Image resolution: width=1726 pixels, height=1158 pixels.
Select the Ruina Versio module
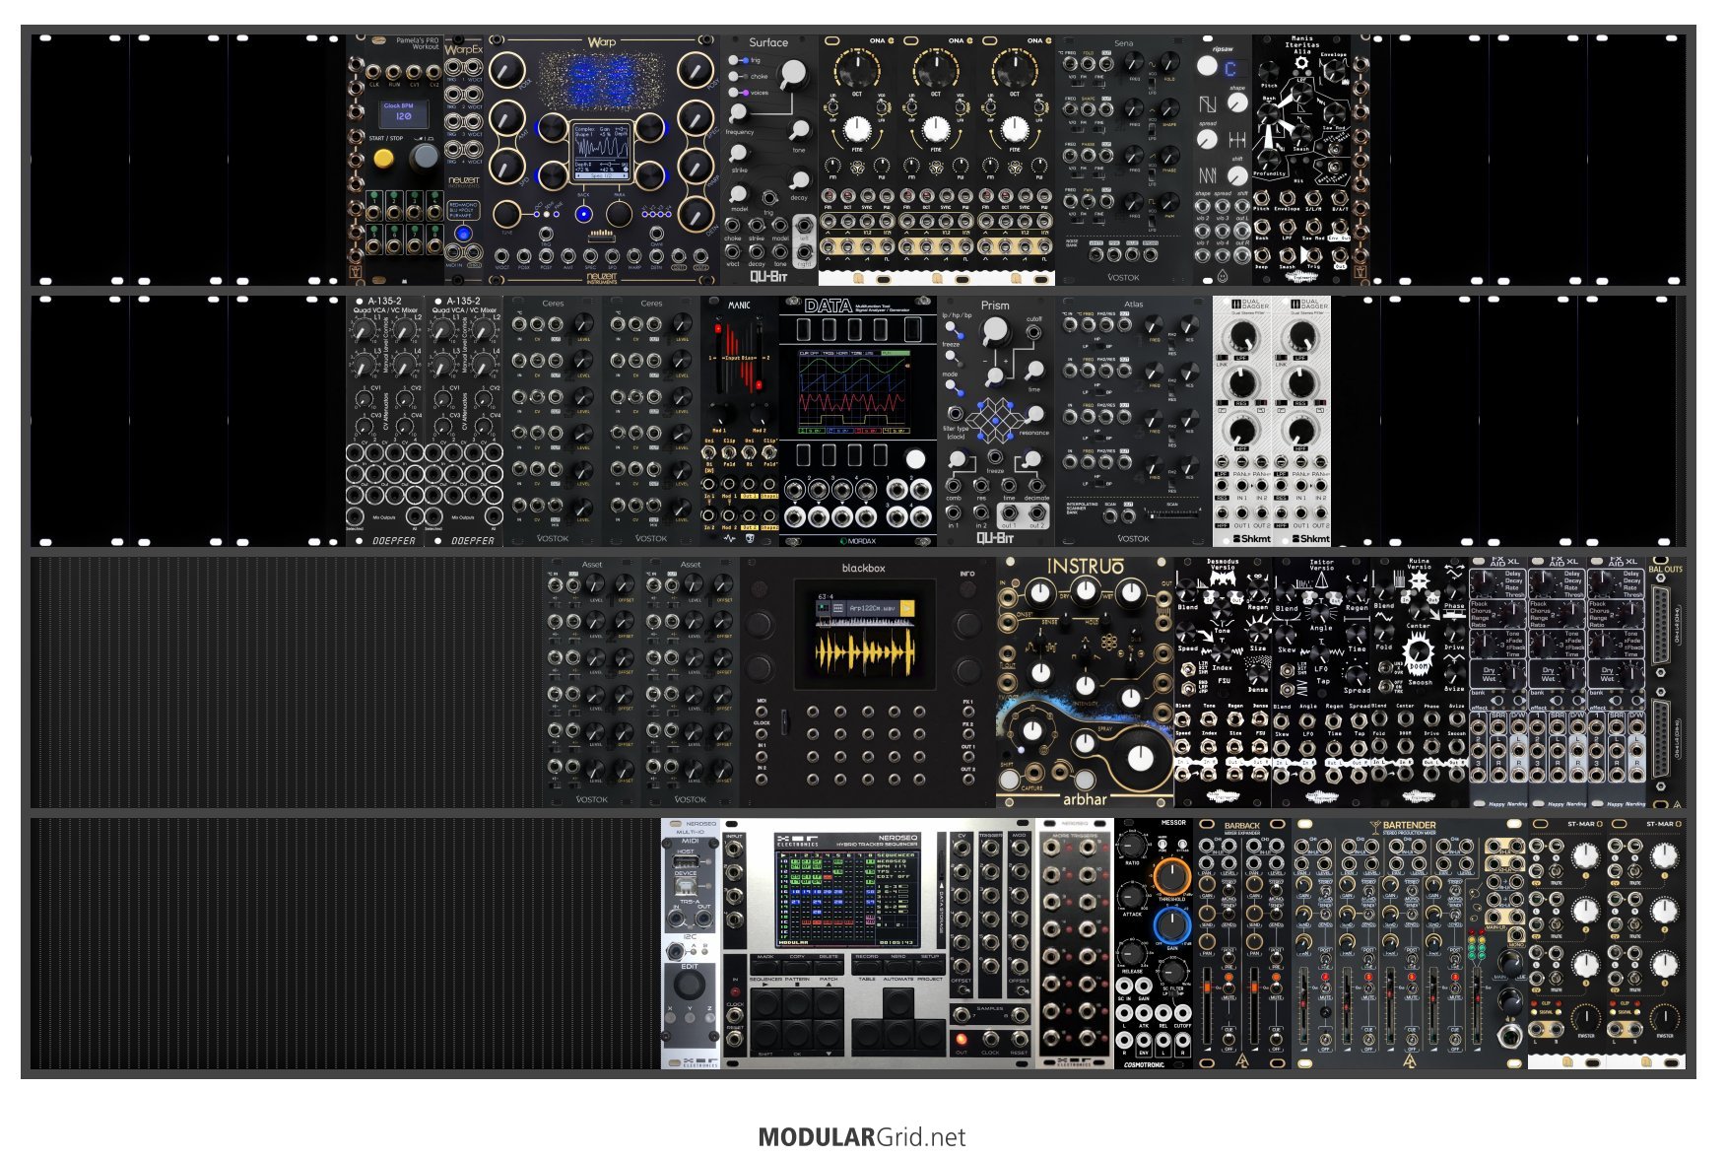click(x=1420, y=681)
